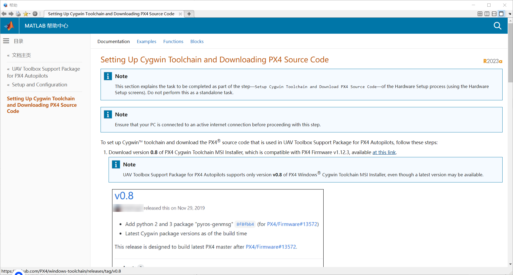The image size is (513, 275).
Task: Switch to the Functions tab
Action: [173, 41]
